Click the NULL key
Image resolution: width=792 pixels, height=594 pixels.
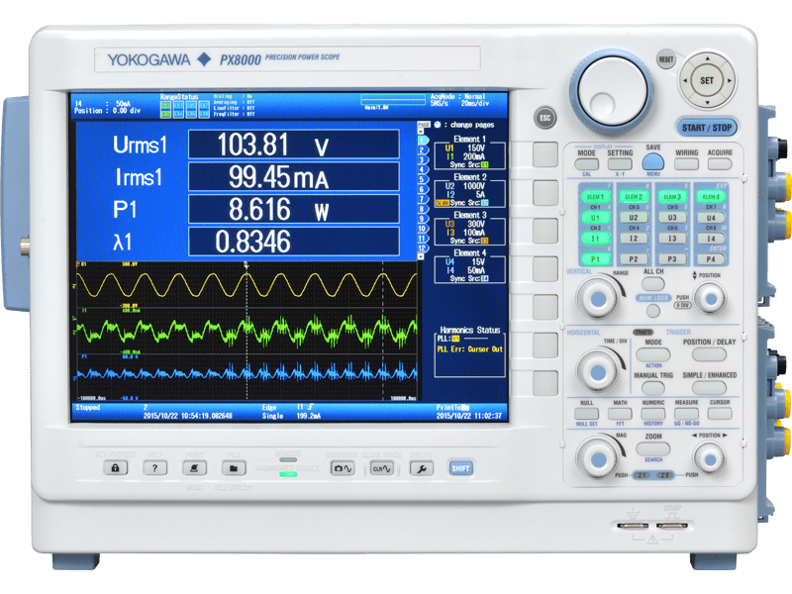click(x=586, y=414)
